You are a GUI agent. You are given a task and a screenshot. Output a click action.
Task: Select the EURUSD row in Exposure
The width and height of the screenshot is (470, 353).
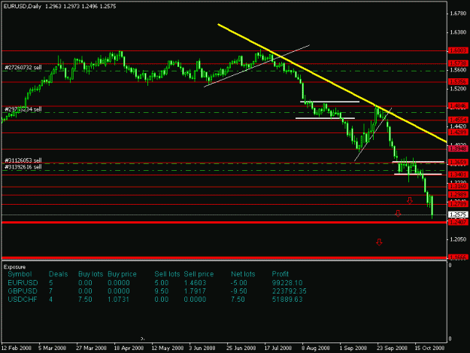[x=155, y=283]
